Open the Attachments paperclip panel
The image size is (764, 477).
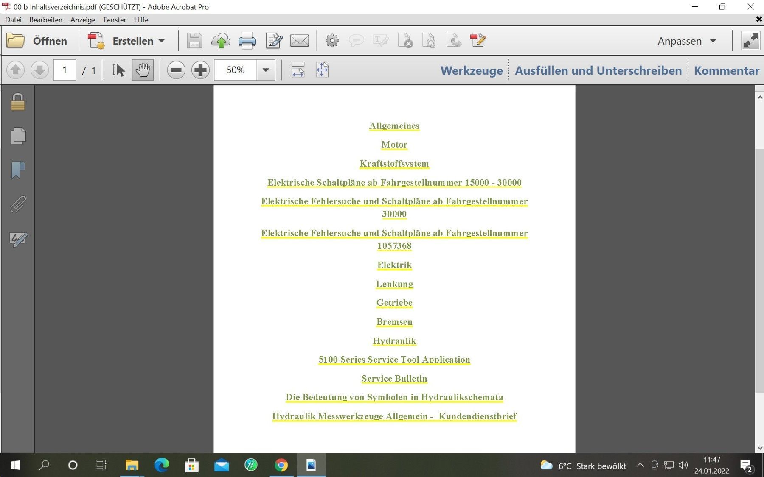pyautogui.click(x=18, y=204)
